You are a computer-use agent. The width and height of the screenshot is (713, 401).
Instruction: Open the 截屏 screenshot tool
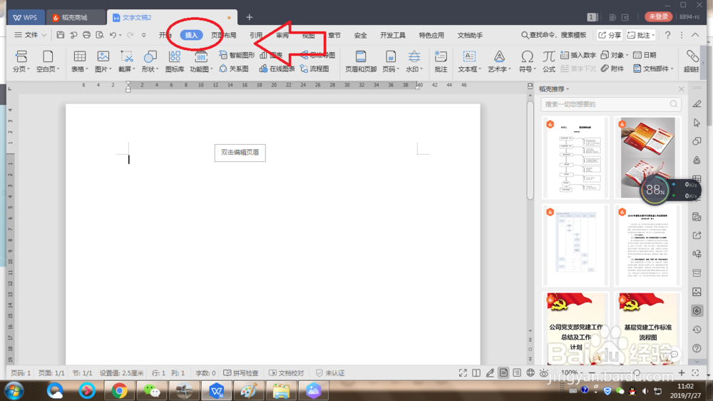coord(127,61)
